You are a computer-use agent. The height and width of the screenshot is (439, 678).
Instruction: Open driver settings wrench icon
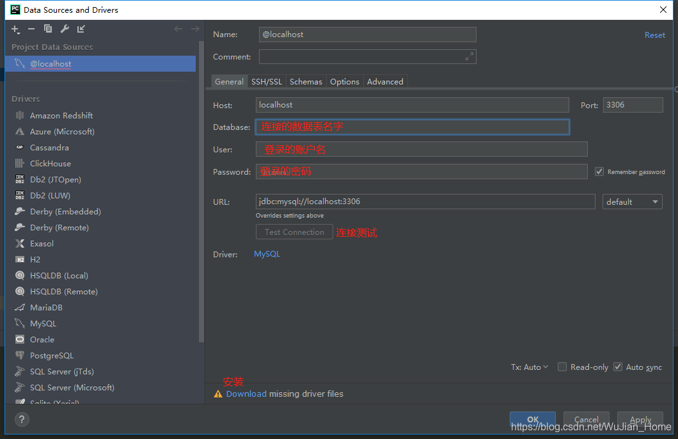point(65,29)
